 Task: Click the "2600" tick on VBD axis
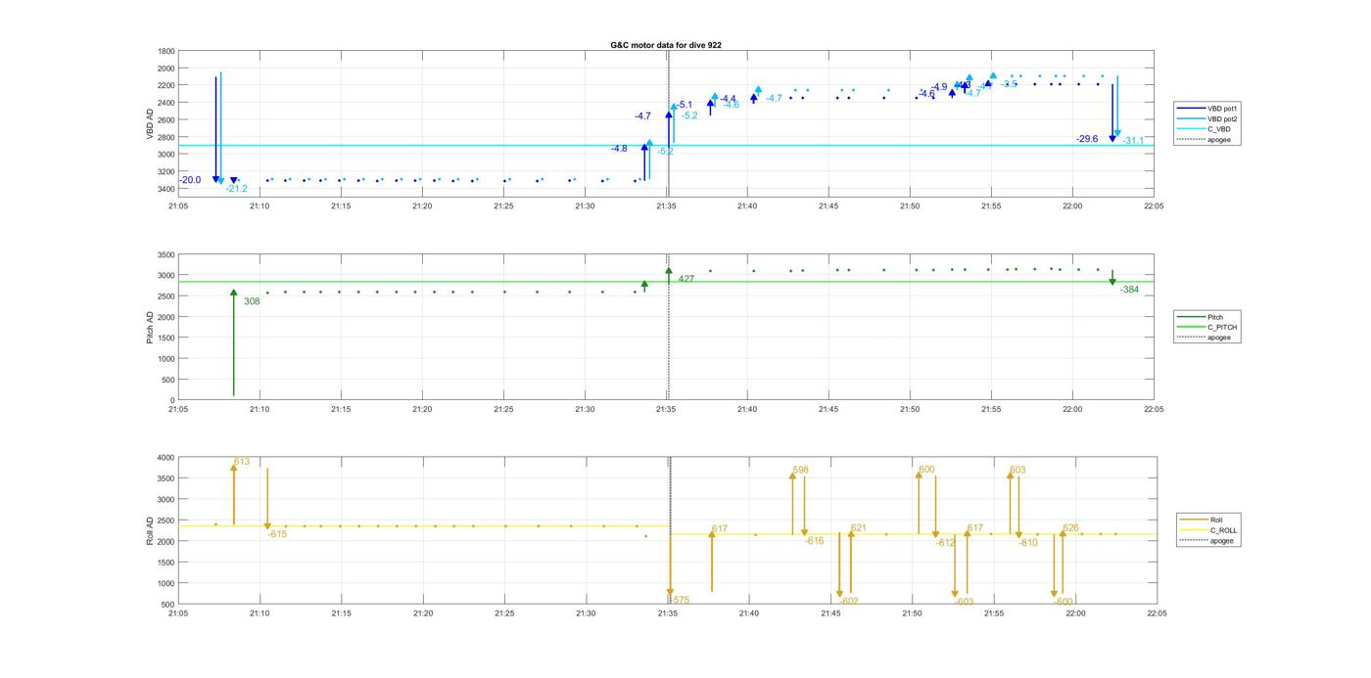tap(166, 120)
